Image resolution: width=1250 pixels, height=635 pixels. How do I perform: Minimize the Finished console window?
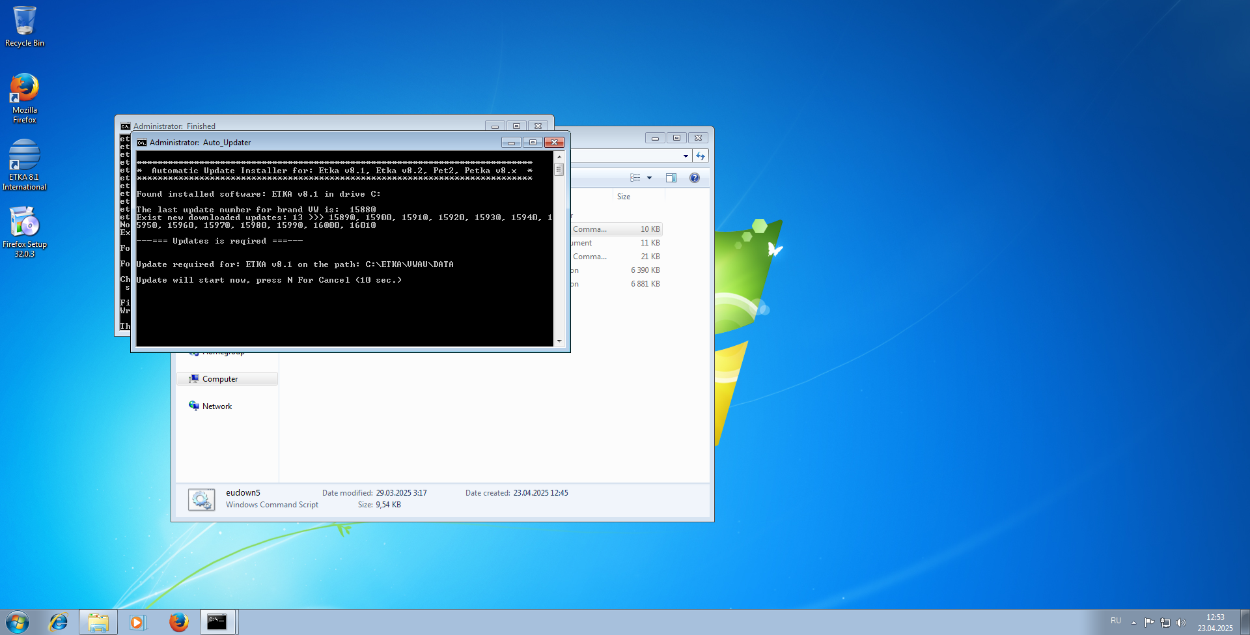495,126
